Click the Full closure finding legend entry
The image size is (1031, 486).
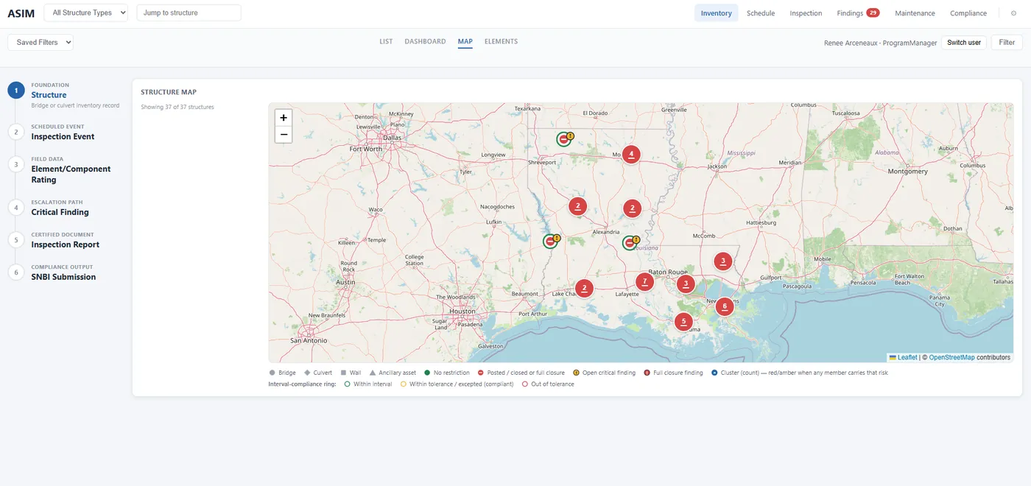(x=674, y=373)
